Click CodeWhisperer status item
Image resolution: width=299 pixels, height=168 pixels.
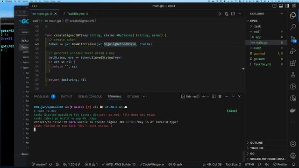152,164
